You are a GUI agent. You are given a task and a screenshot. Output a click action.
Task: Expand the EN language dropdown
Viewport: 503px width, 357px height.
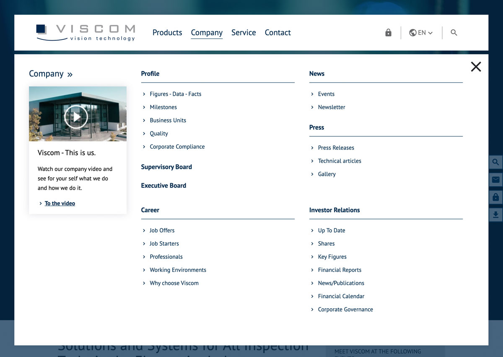tap(425, 33)
